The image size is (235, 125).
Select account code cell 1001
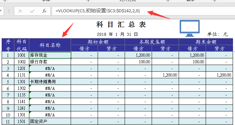pyautogui.click(x=22, y=55)
